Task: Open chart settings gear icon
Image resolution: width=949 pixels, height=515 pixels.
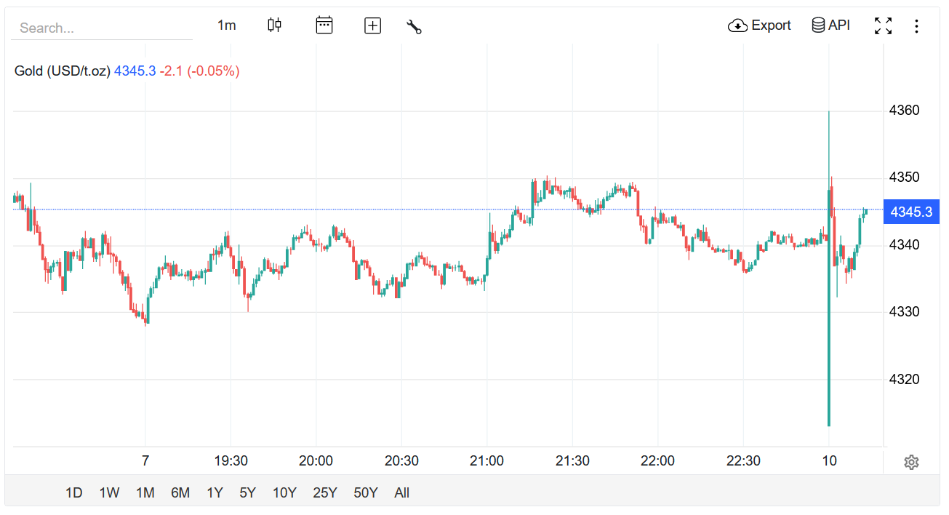Action: pyautogui.click(x=911, y=462)
